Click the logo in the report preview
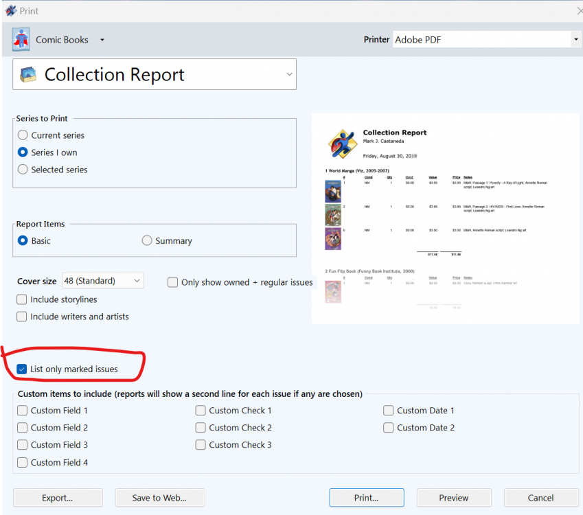Screen dimensions: 583x515 (341, 144)
